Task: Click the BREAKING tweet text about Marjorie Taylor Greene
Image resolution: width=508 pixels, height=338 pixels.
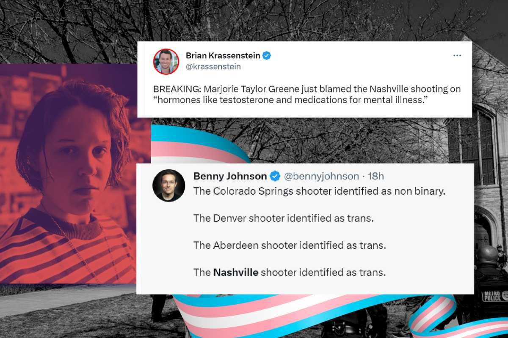Action: coord(307,95)
